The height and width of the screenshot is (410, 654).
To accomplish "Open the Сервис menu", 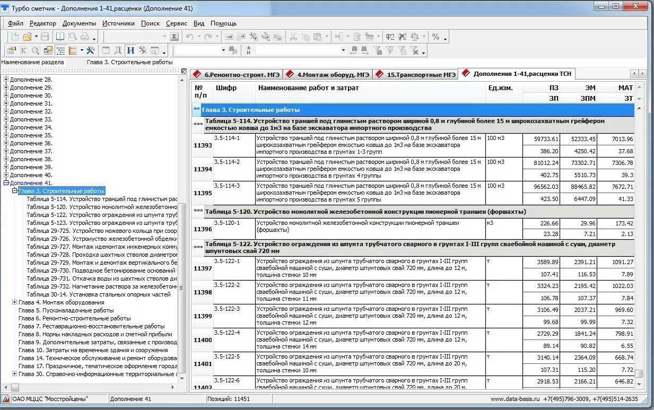I will pyautogui.click(x=177, y=23).
